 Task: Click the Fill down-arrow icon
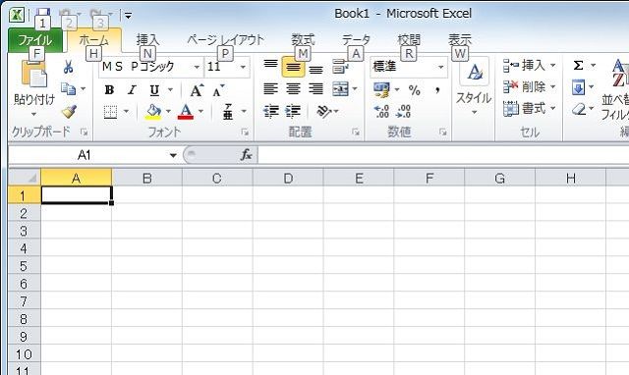coord(578,87)
